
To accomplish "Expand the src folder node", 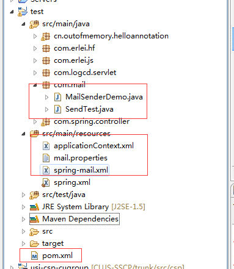I will click(x=23, y=231).
